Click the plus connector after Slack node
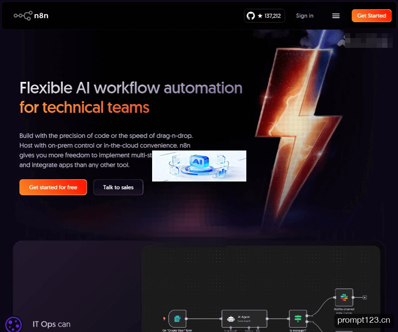The image size is (398, 332). point(365,297)
